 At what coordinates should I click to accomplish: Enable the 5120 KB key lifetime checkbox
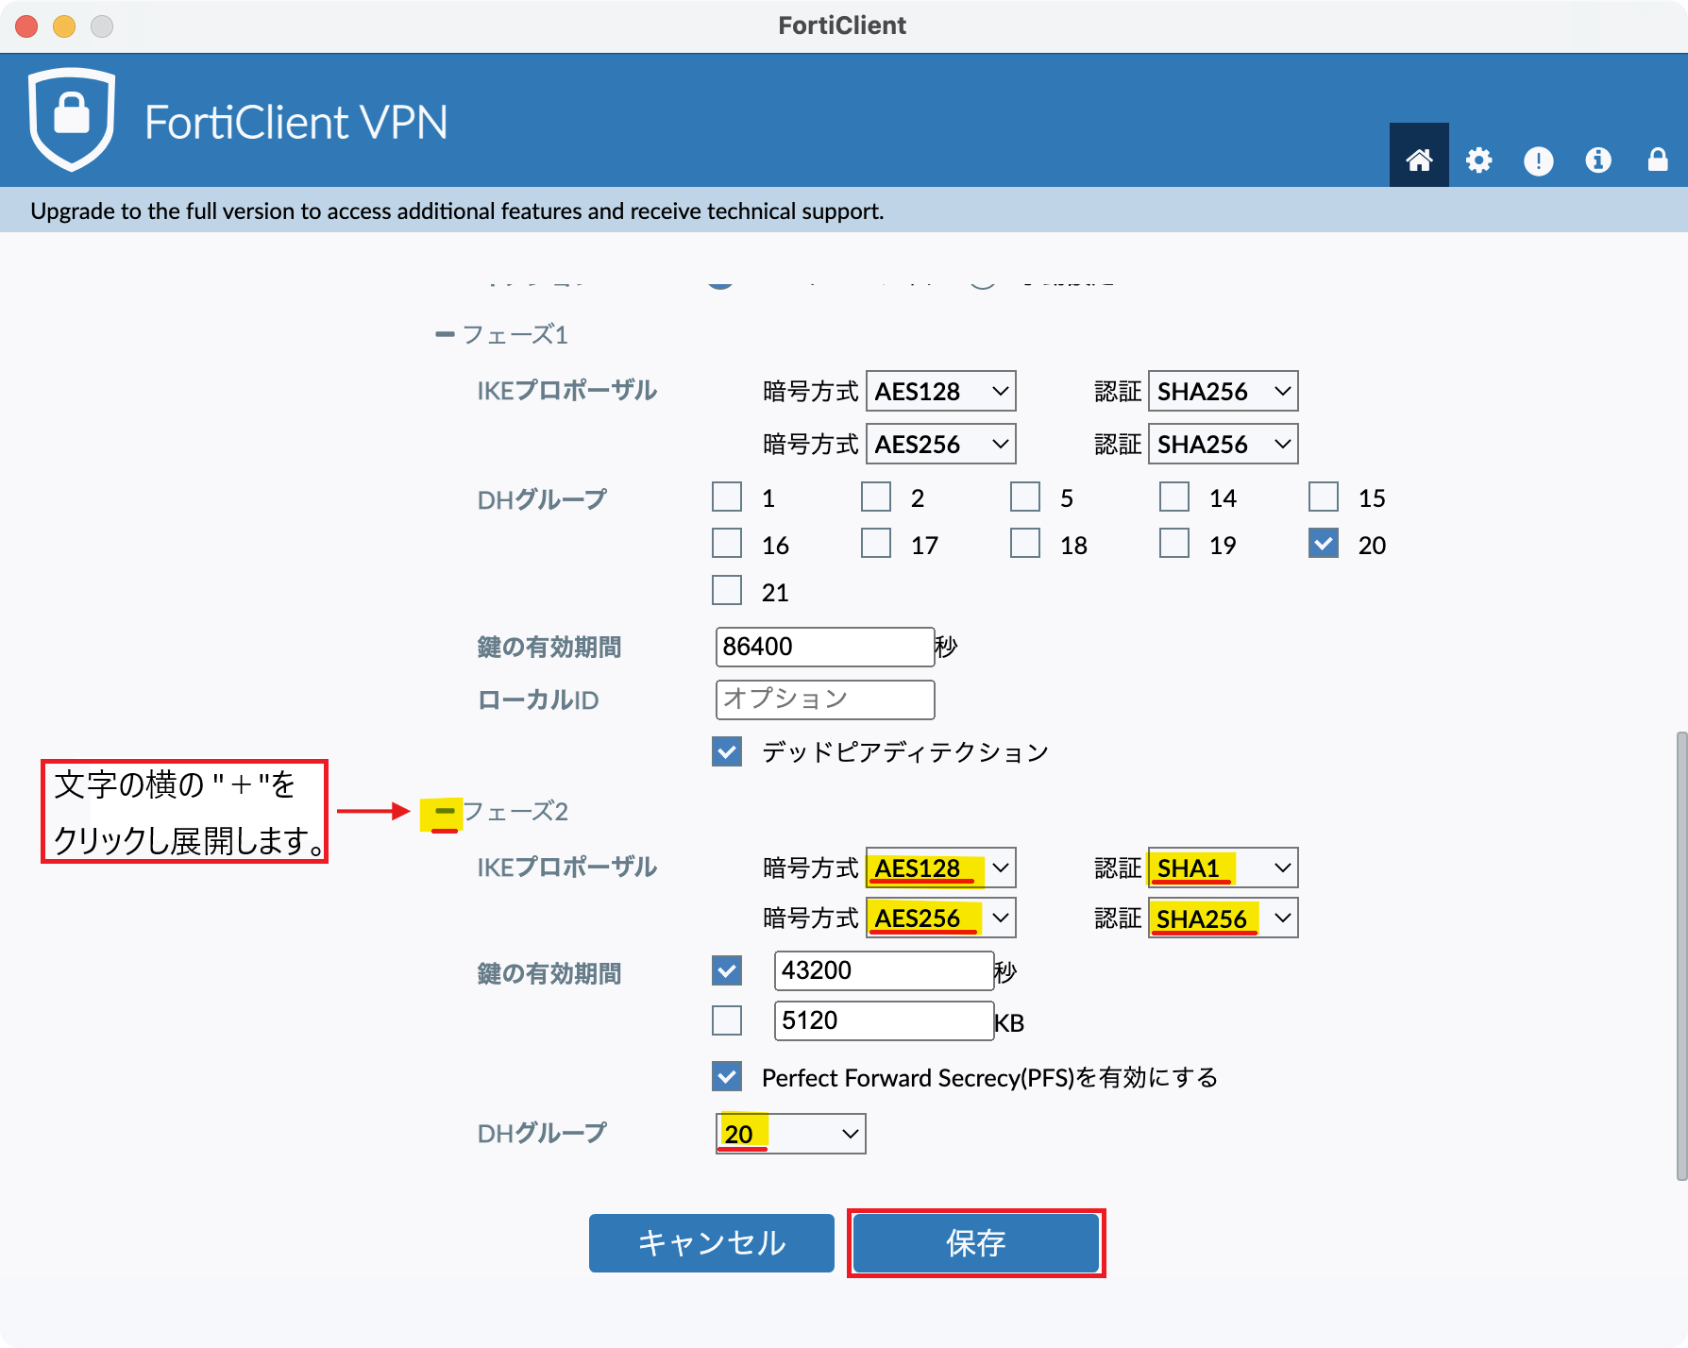727,1020
